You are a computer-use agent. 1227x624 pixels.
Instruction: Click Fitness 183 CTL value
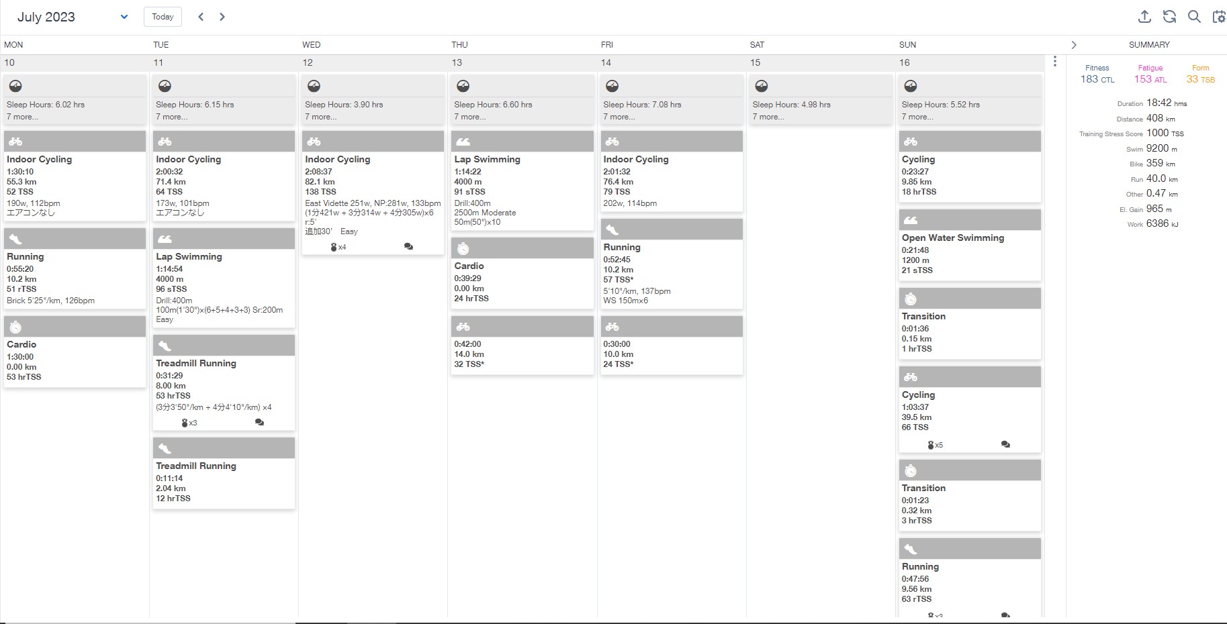click(1097, 79)
